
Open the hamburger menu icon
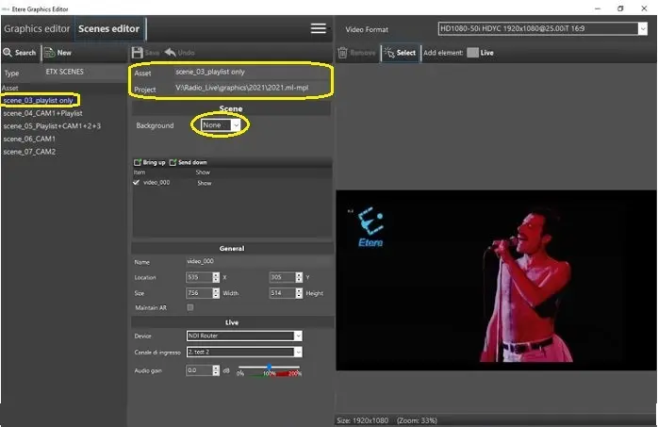coord(319,28)
